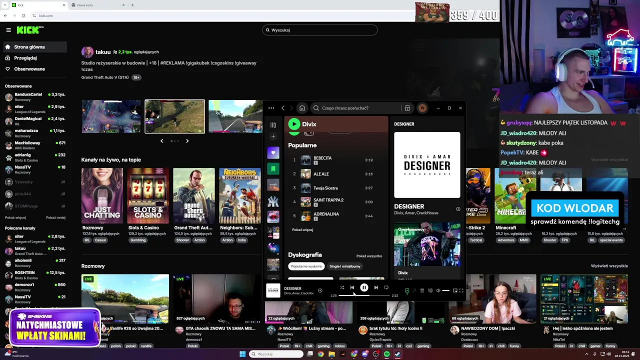
Task: Switch Spotify to full screen view
Action: 461,290
